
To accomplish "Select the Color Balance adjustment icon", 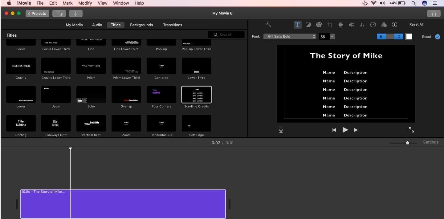I will click(308, 25).
